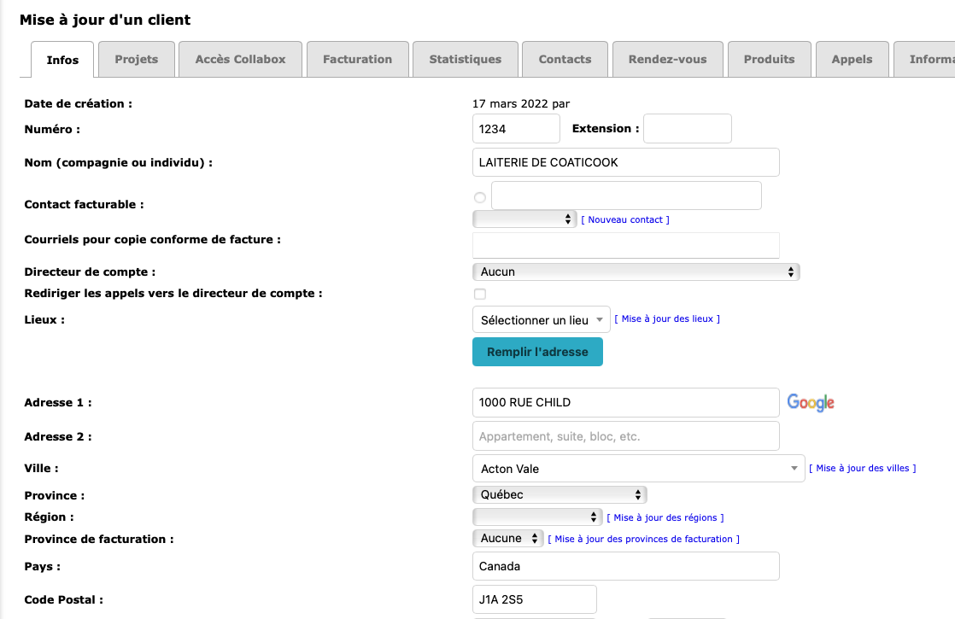The image size is (955, 619).
Task: Click the Extension input field
Action: click(x=687, y=129)
